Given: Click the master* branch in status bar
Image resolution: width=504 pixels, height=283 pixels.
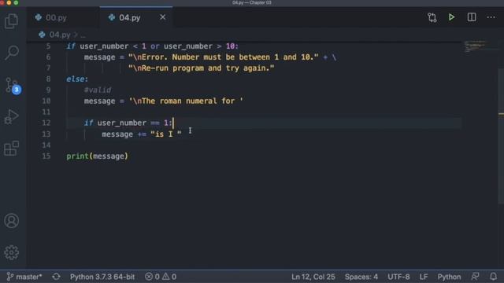Looking at the screenshot, I should click(24, 277).
